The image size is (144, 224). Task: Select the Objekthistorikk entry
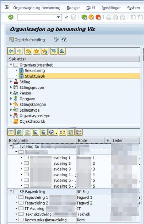click(32, 121)
